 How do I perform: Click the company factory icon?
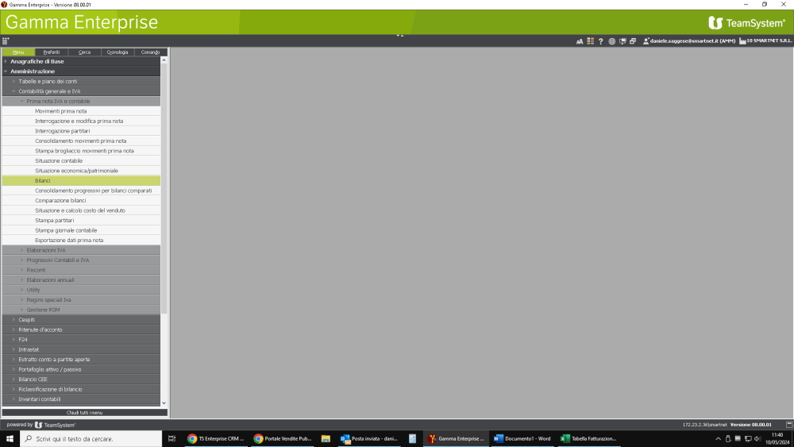point(742,41)
